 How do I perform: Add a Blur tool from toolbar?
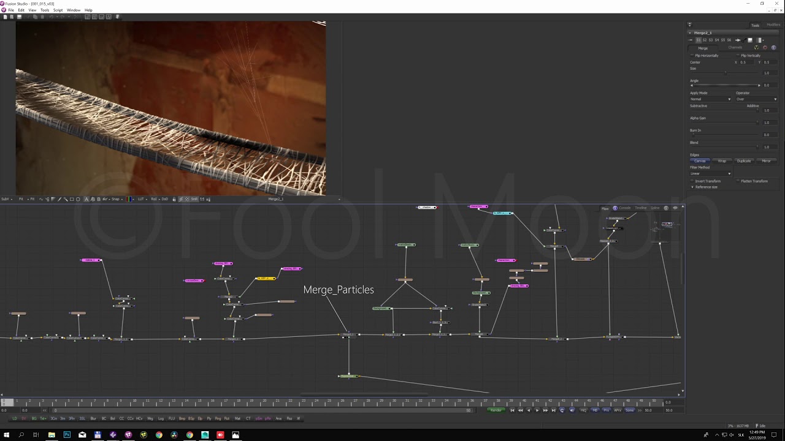tap(93, 418)
